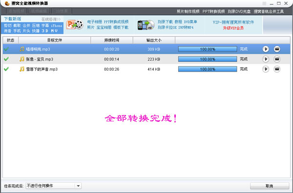This screenshot has width=293, height=193.
Task: Click the PowerPoint film reel banner icon
Action: 75,25
